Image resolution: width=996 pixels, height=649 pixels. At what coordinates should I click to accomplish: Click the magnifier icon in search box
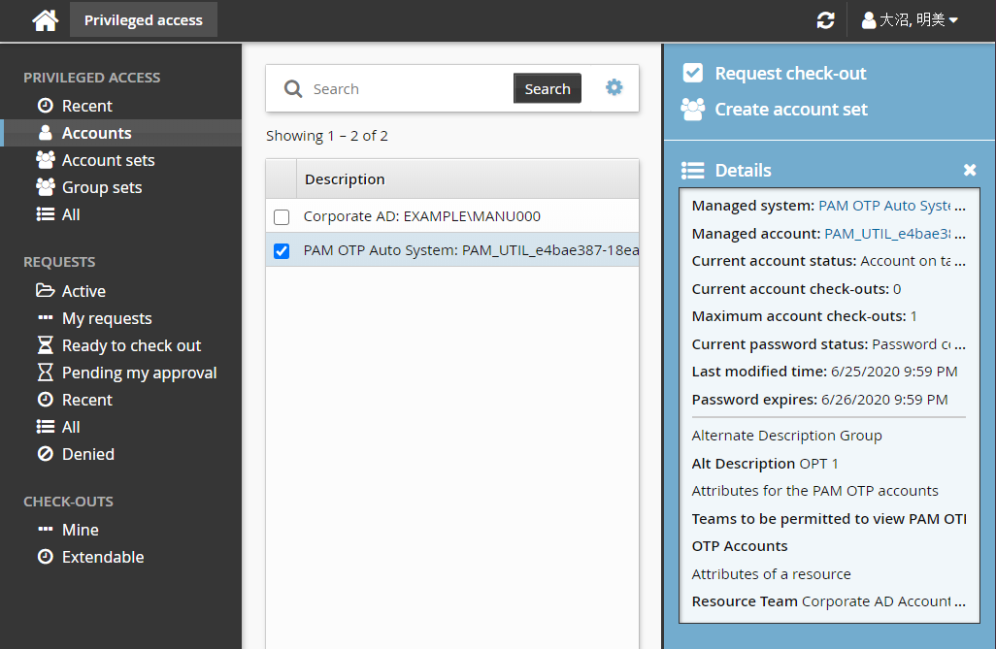point(292,89)
